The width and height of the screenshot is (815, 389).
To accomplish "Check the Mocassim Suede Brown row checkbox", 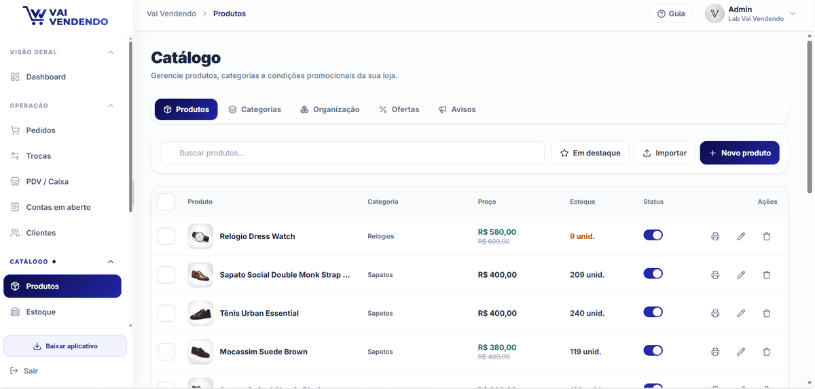I will point(166,352).
